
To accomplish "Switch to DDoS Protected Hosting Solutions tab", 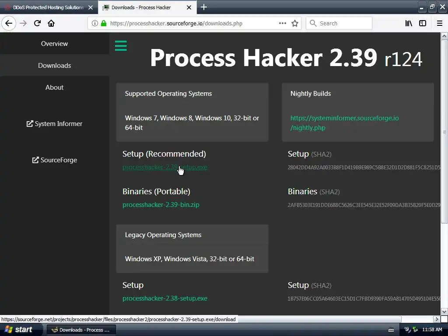I will pos(48,7).
